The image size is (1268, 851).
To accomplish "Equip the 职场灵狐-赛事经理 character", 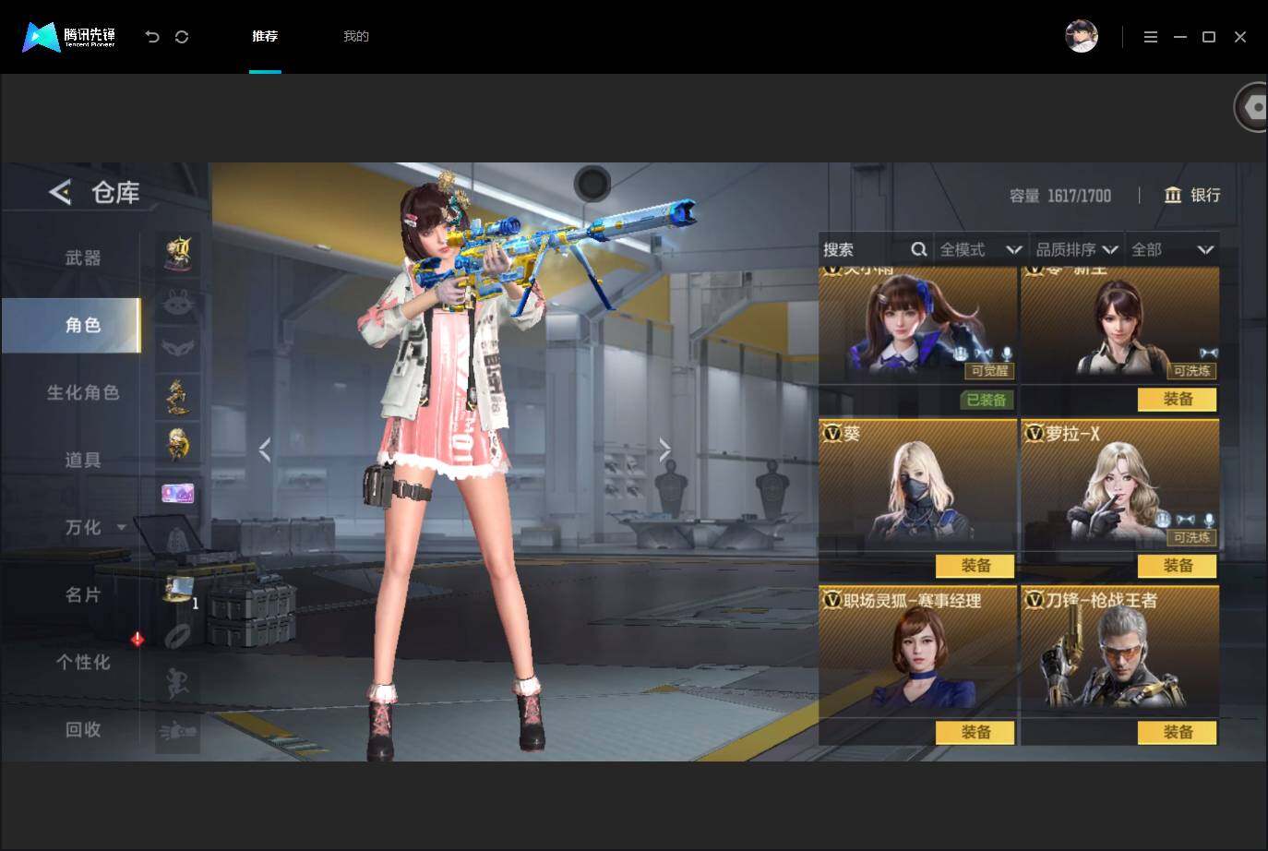I will 975,732.
